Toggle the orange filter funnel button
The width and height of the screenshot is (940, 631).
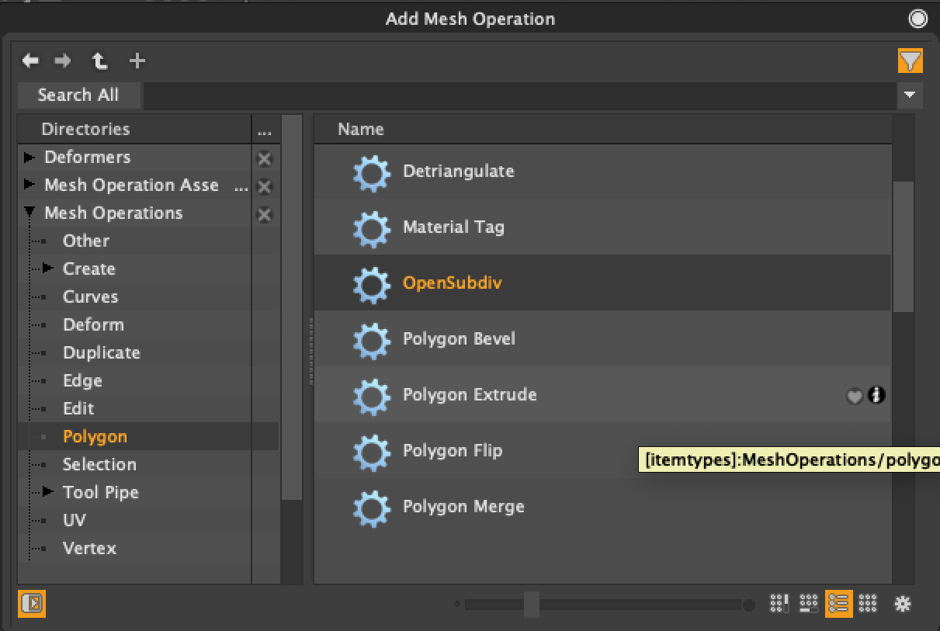[x=910, y=61]
